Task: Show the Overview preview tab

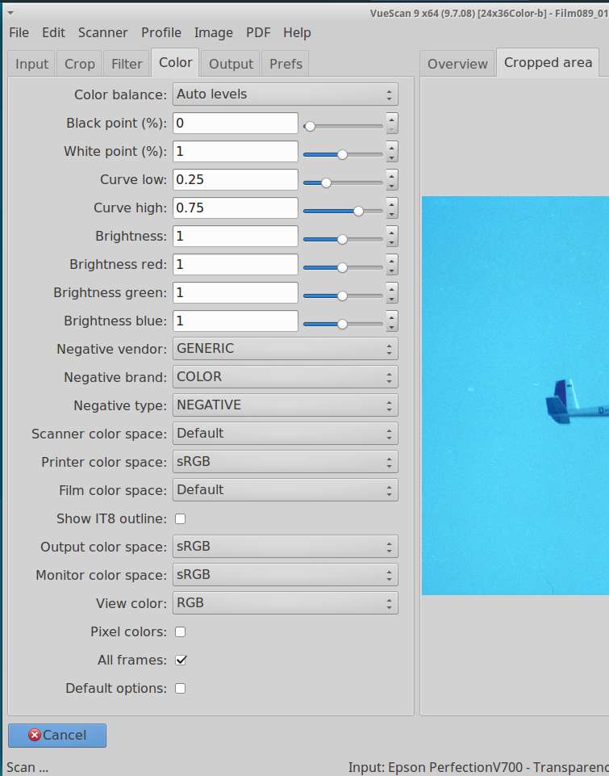Action: click(457, 64)
